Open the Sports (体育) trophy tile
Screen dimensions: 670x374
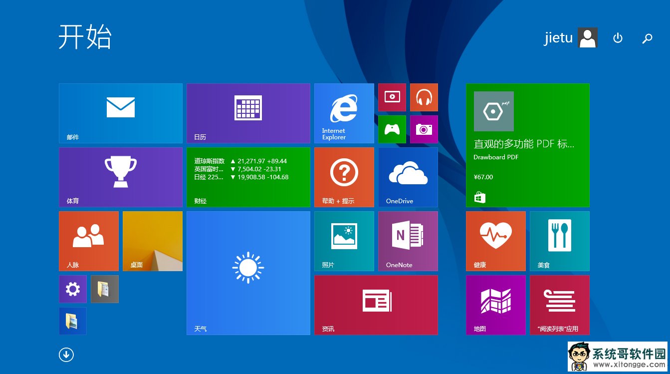pyautogui.click(x=120, y=177)
